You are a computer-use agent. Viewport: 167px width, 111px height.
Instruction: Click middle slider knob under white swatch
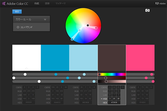[14, 78]
